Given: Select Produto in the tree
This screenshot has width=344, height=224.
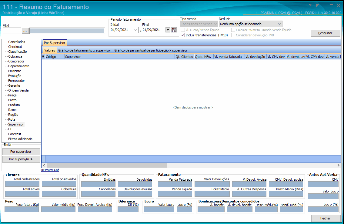Looking at the screenshot, I should point(14,105).
